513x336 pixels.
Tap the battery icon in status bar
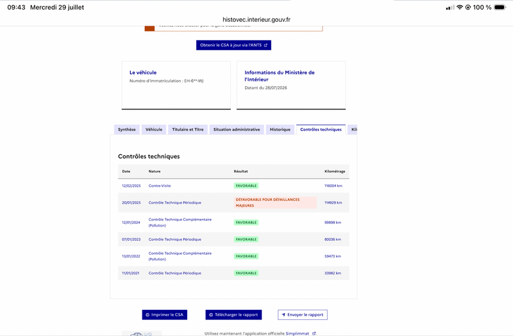click(x=500, y=7)
